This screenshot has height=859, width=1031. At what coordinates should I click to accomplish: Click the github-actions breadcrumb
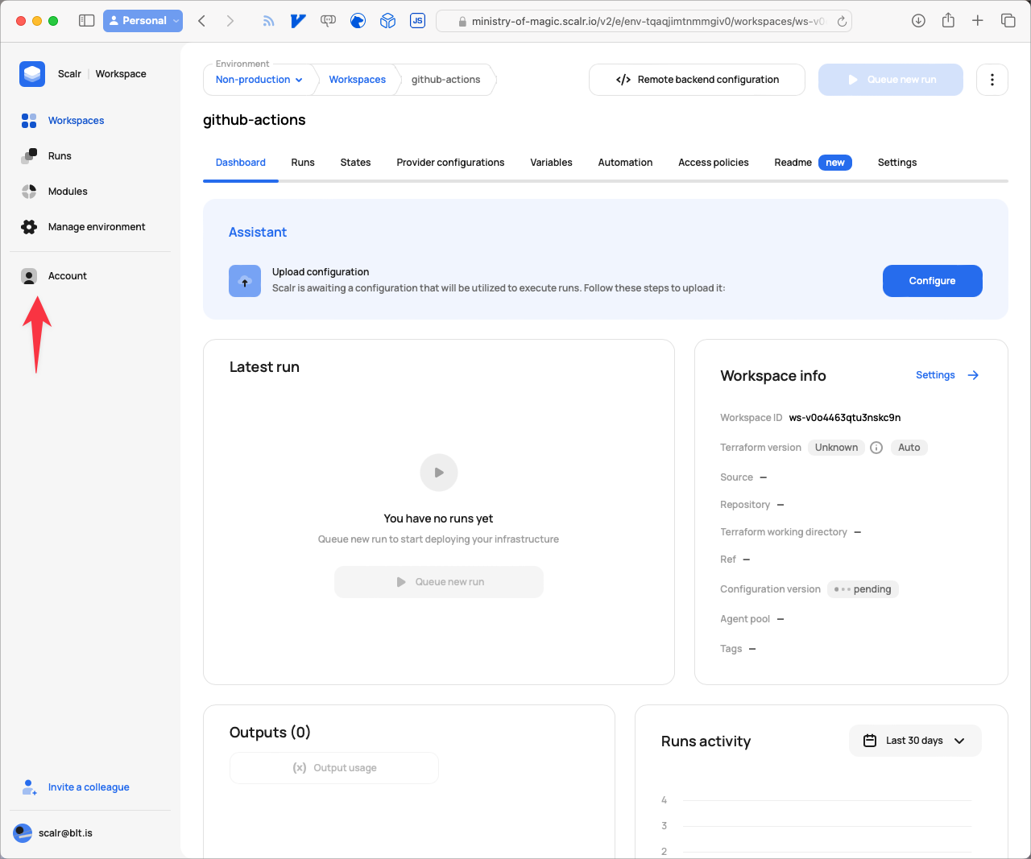tap(445, 80)
